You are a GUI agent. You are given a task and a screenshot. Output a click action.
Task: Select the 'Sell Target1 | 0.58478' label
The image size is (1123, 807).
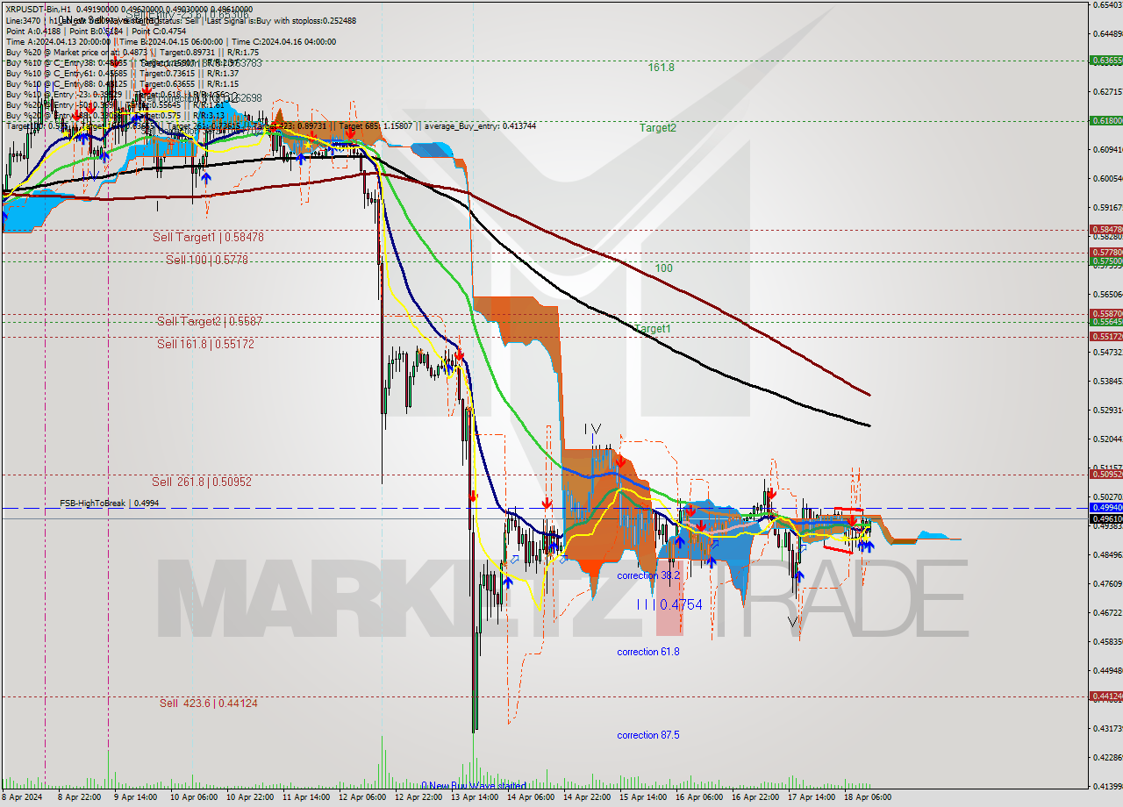pyautogui.click(x=208, y=238)
